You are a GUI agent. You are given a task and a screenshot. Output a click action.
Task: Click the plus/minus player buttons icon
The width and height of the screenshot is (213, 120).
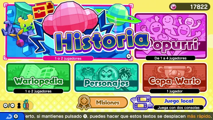pos(9,105)
